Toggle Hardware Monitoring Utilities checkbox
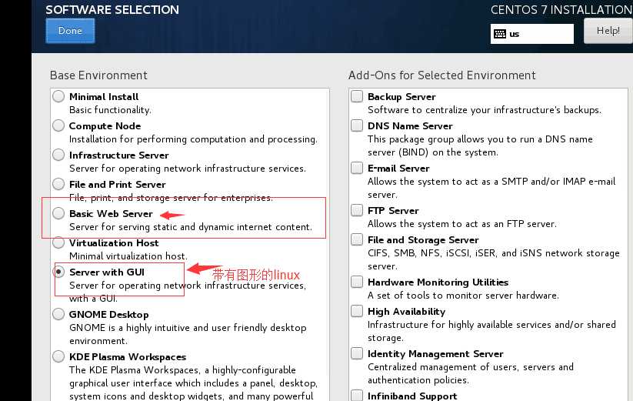This screenshot has width=633, height=401. (x=357, y=282)
